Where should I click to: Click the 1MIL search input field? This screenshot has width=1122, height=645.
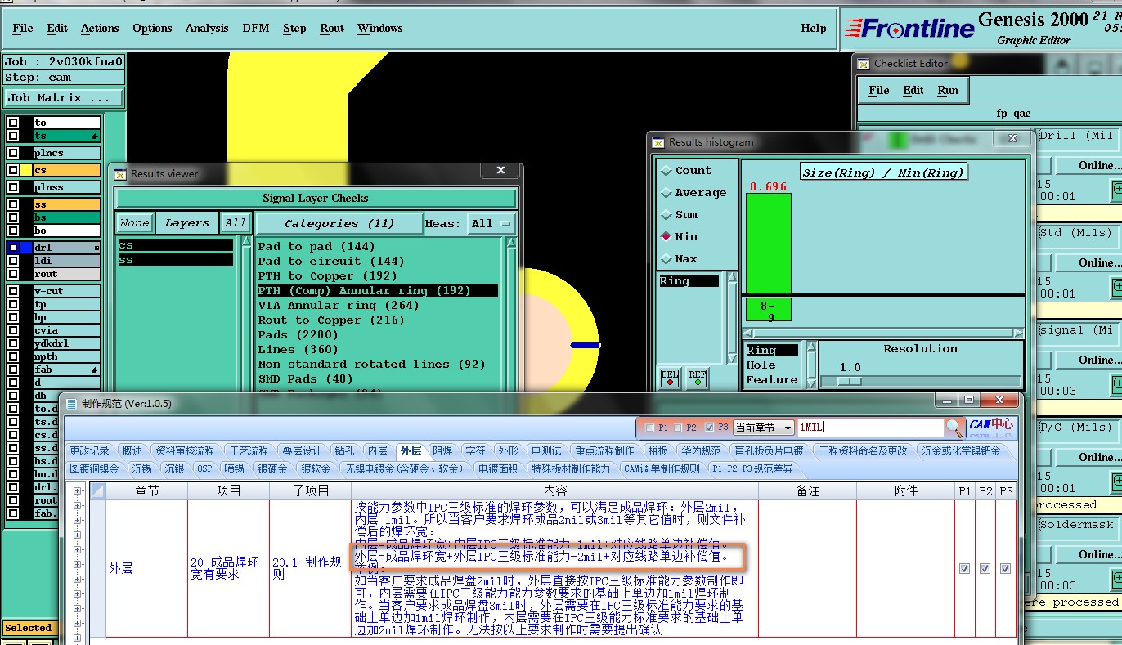pos(870,428)
